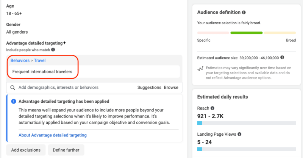The image size is (303, 158).
Task: Open the Browse targeting options
Action: pos(171,87)
